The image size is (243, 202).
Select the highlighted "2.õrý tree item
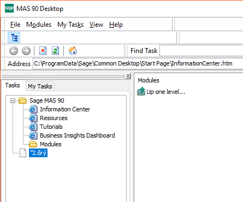(38, 153)
